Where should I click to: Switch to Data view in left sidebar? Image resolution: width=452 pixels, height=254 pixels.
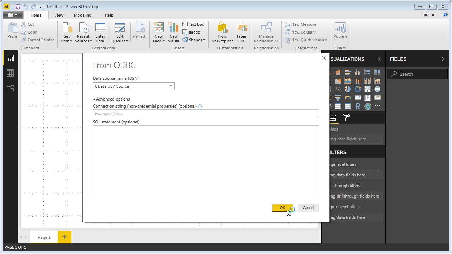(x=10, y=73)
